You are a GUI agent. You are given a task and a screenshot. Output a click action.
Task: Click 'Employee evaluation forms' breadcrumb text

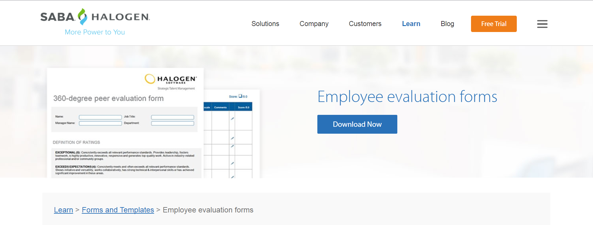(x=208, y=210)
